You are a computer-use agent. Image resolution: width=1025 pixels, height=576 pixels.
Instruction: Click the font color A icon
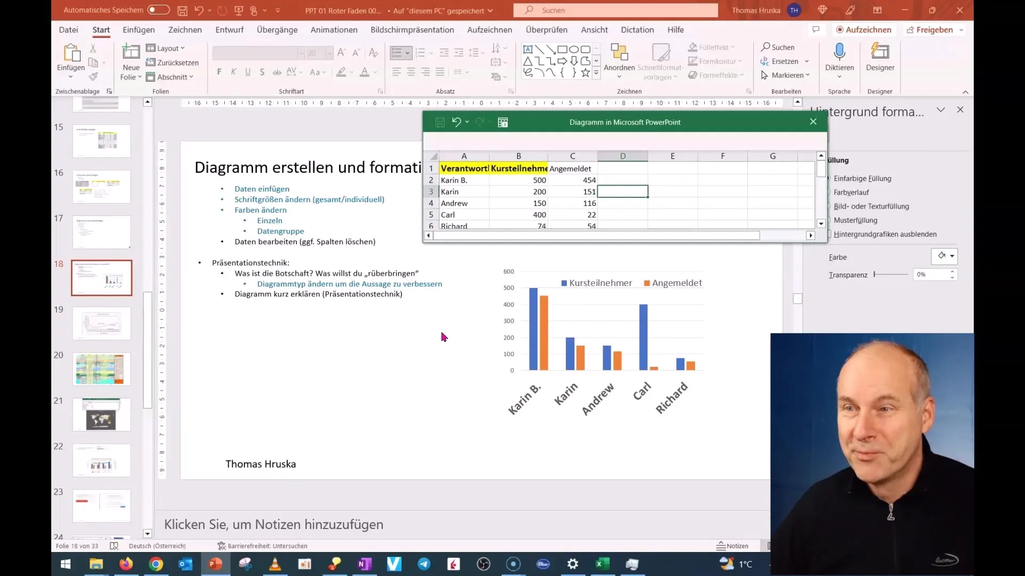365,72
